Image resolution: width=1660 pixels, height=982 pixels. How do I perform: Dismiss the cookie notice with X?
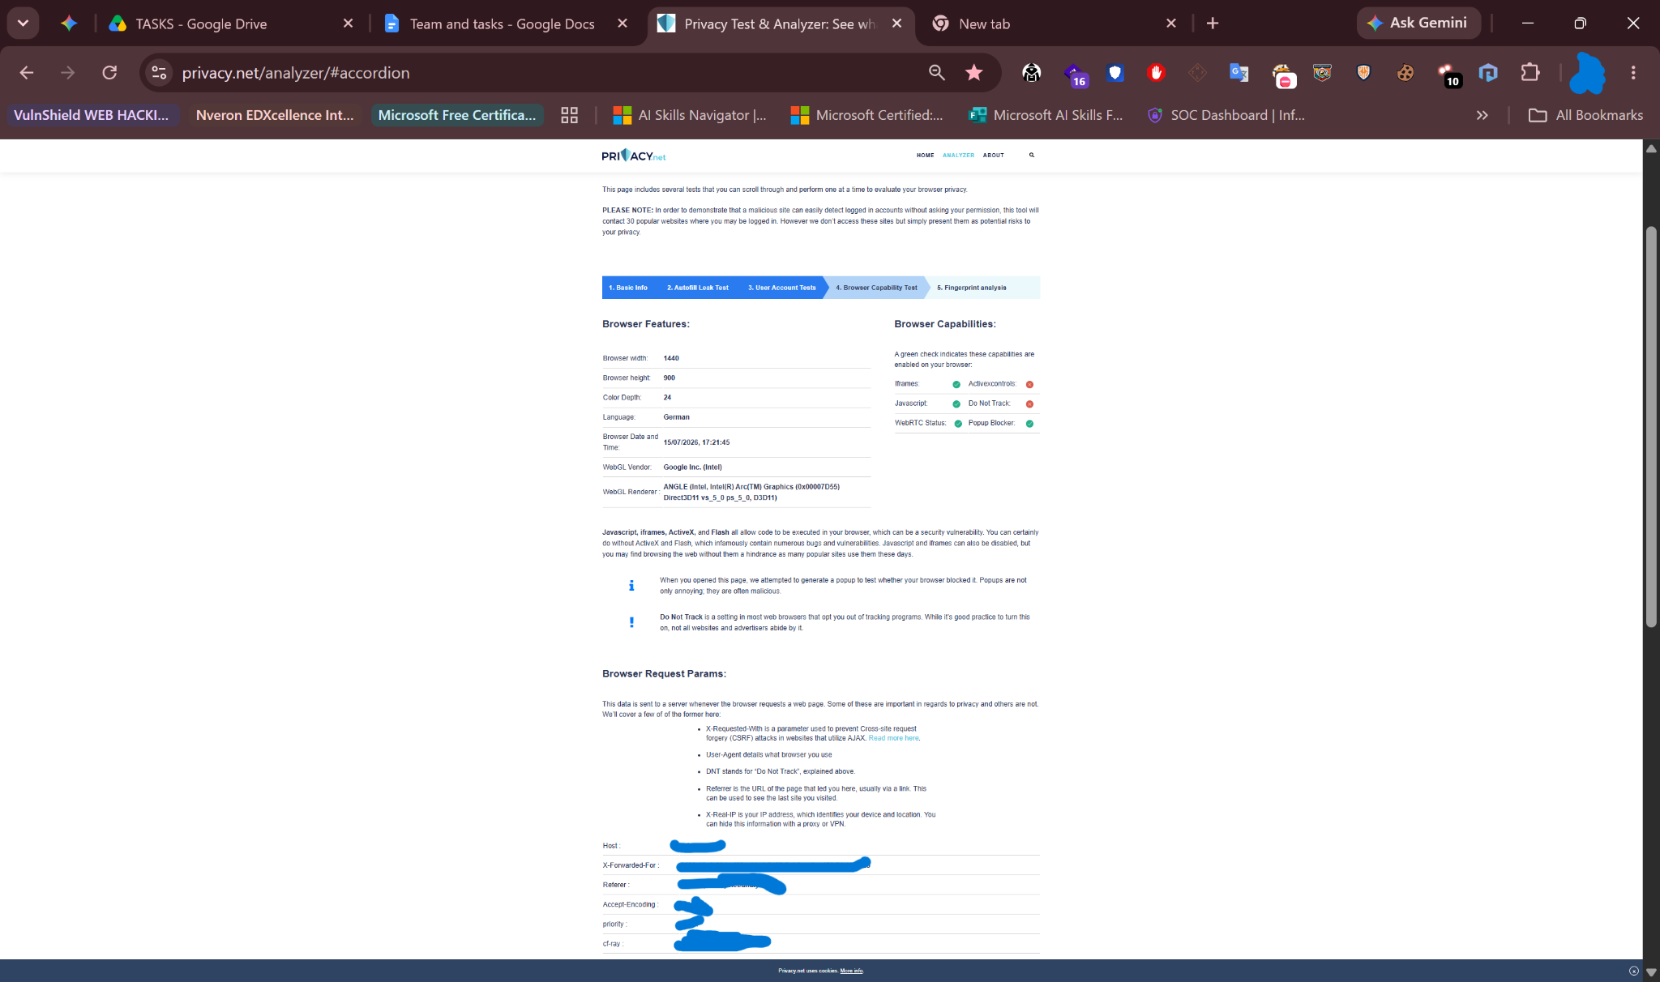click(x=1633, y=971)
